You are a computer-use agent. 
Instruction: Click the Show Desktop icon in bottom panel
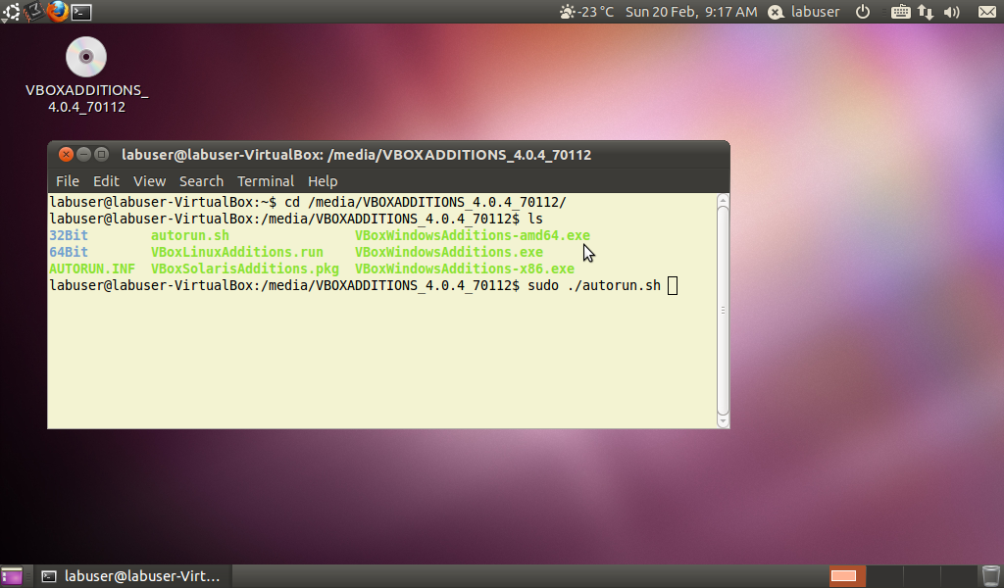[12, 576]
